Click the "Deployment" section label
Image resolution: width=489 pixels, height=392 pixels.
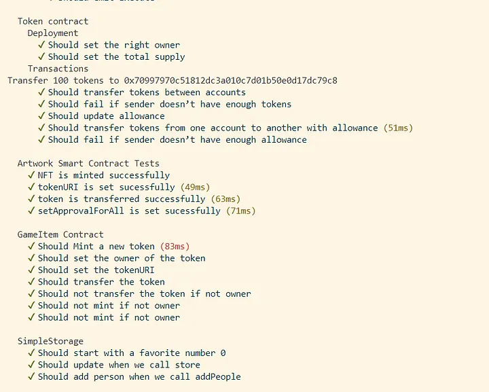(53, 33)
